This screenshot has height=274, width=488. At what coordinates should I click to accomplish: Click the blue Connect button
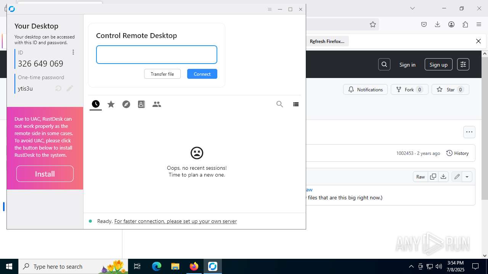pyautogui.click(x=202, y=74)
